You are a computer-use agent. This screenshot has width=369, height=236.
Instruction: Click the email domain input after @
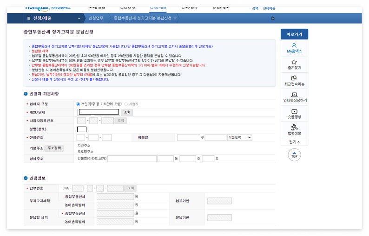[216, 137]
